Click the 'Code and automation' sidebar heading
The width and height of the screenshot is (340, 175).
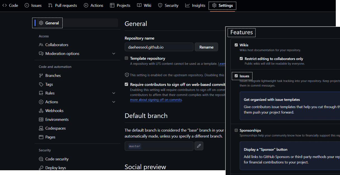55,67
